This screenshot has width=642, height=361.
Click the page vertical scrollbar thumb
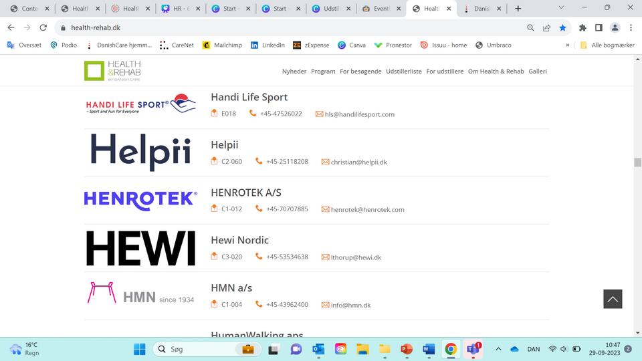[637, 162]
